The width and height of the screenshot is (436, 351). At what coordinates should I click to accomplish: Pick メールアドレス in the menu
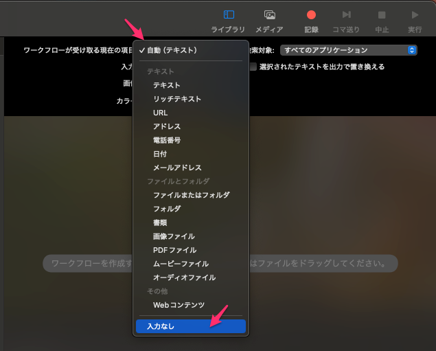pyautogui.click(x=177, y=168)
